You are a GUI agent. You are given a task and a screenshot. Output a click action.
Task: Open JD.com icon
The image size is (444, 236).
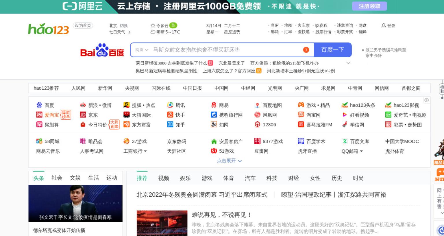tap(83, 115)
